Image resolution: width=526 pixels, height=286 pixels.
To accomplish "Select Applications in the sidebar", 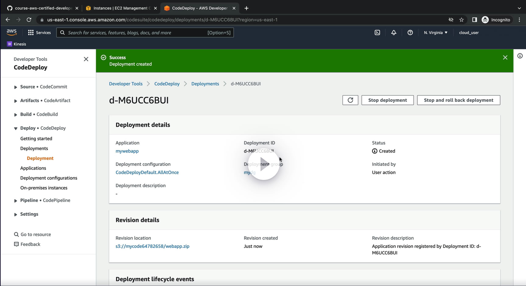I will pos(33,168).
